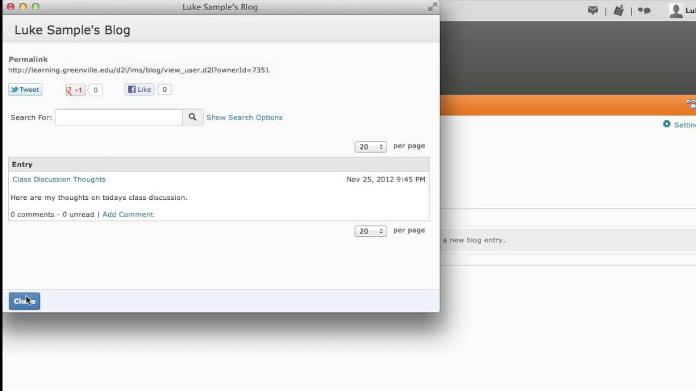Click the blog search text field
This screenshot has height=391, width=696.
(x=119, y=117)
